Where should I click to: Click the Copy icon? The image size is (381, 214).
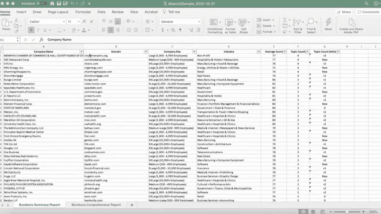point(16,26)
